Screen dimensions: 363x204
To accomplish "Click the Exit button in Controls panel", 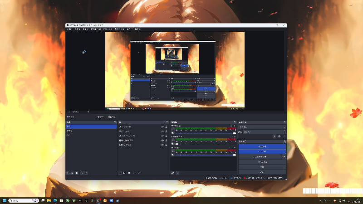I will (x=262, y=172).
